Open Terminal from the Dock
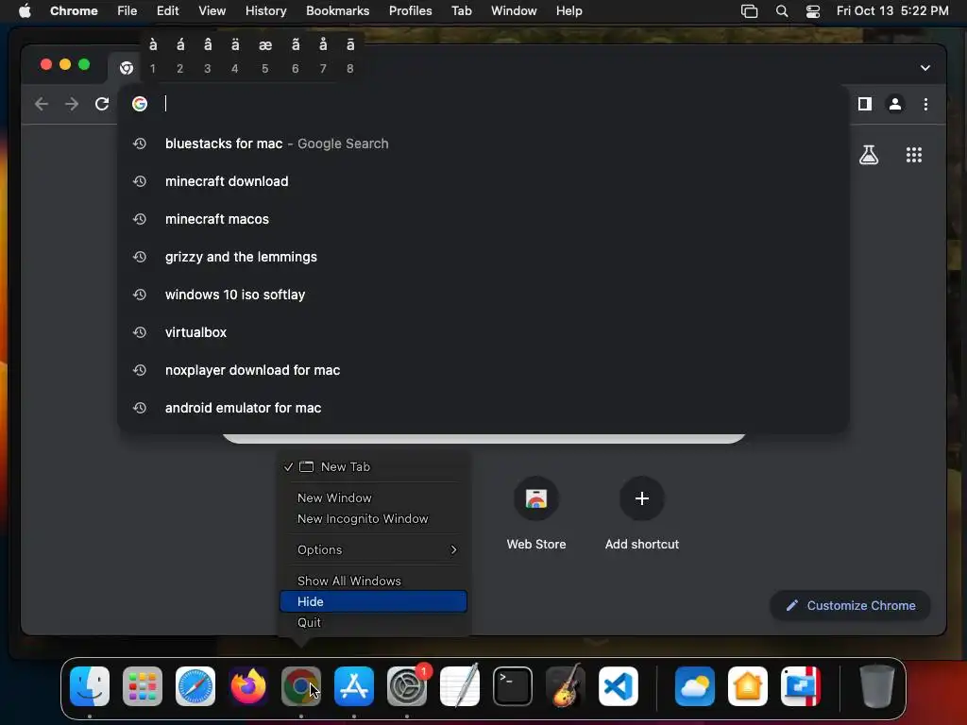967x725 pixels. [513, 685]
